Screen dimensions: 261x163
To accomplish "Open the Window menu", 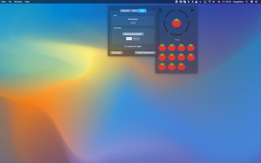I will pos(18,2).
